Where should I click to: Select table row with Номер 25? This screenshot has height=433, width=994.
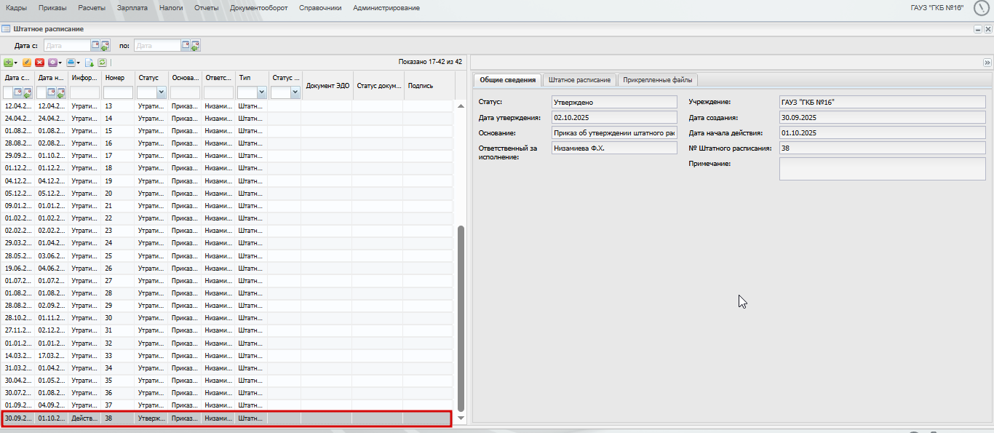[226, 256]
